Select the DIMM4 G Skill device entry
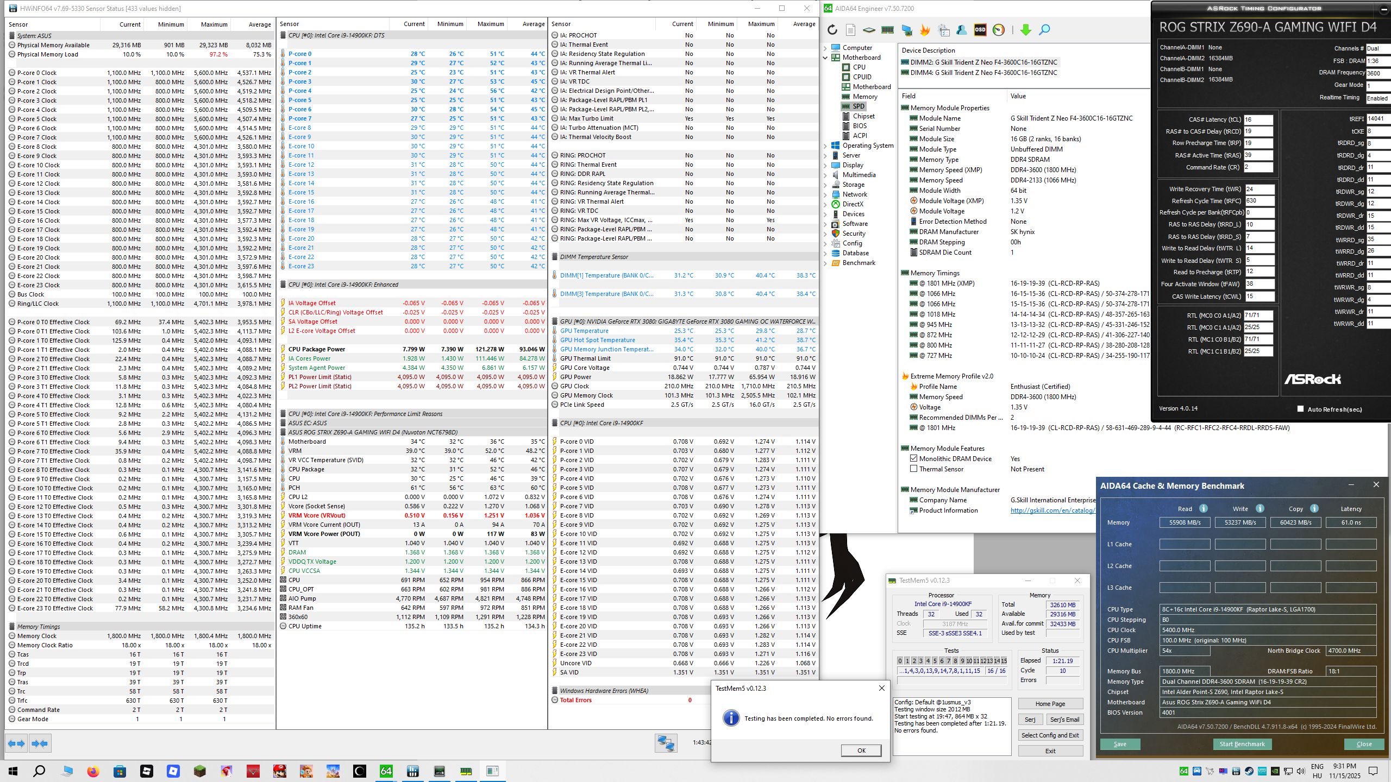 983,73
